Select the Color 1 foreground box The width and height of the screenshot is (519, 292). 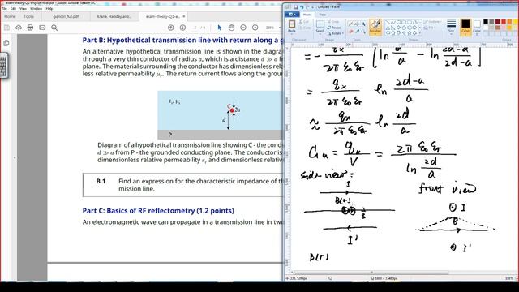click(x=465, y=27)
